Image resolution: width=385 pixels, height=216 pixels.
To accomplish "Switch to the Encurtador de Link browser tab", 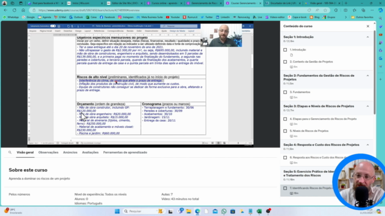I will [x=283, y=3].
